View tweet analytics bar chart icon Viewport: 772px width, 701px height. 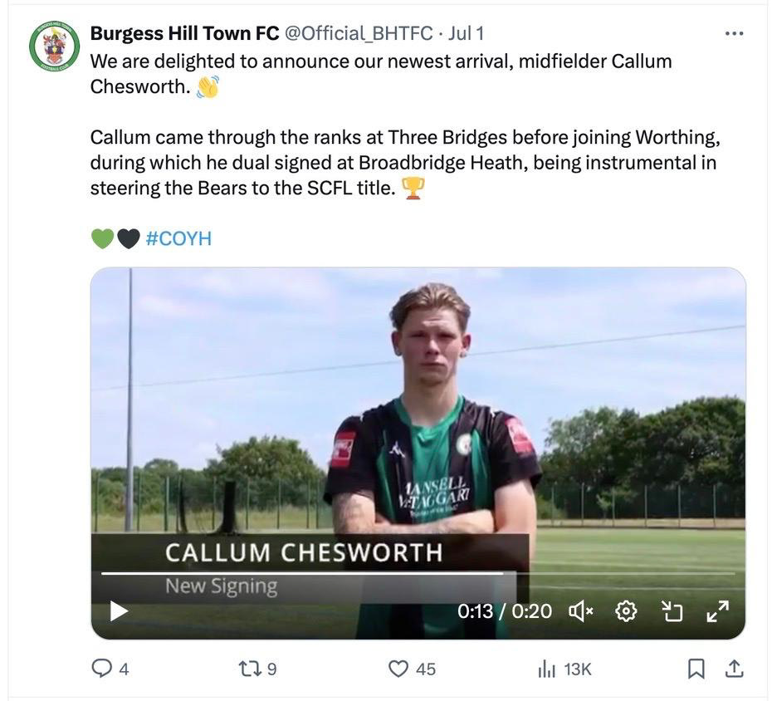pos(546,668)
